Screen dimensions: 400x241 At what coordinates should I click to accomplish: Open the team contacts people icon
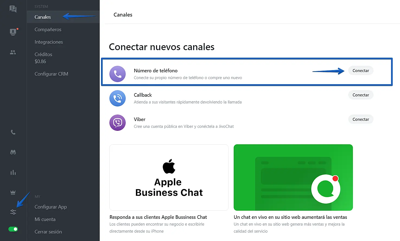pos(13,52)
